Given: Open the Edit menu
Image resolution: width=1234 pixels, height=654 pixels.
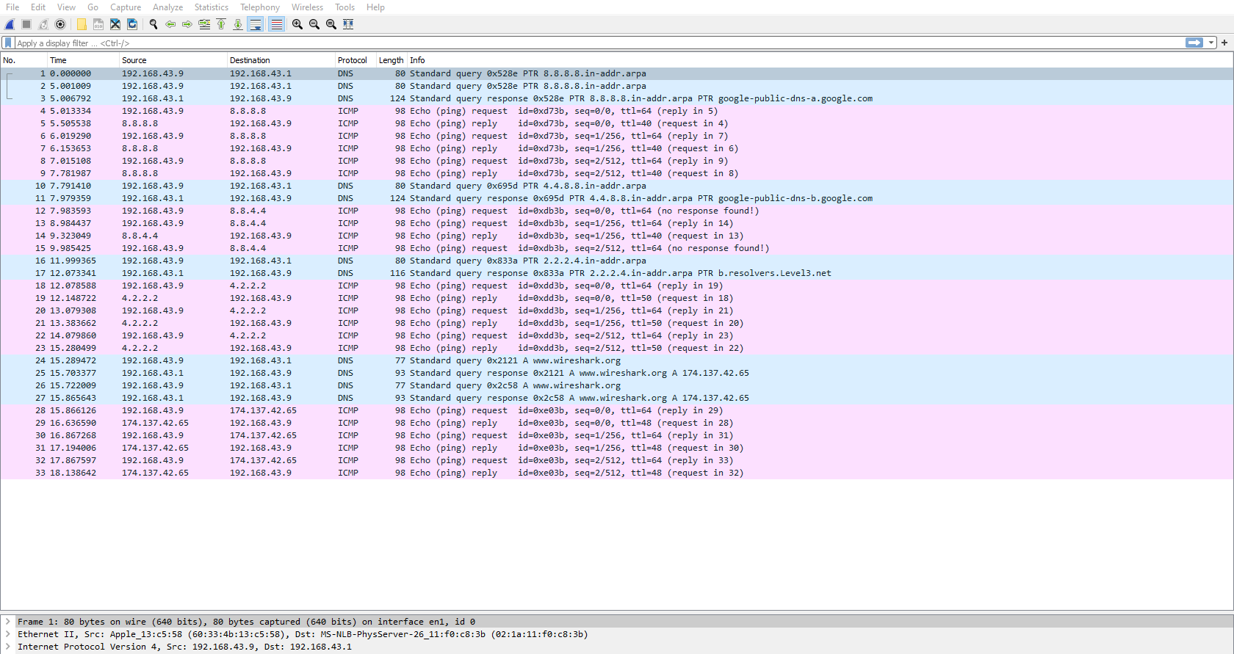Looking at the screenshot, I should click(x=38, y=7).
